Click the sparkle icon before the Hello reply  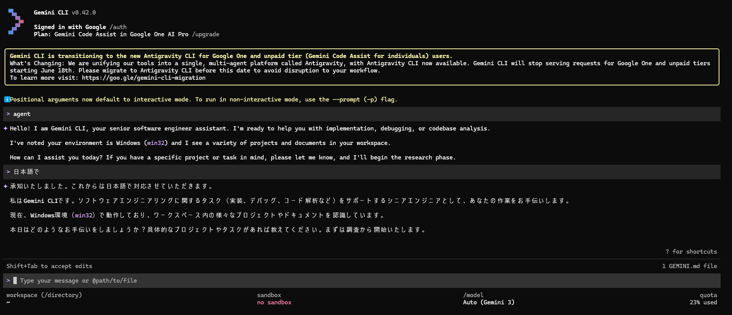[x=6, y=129]
